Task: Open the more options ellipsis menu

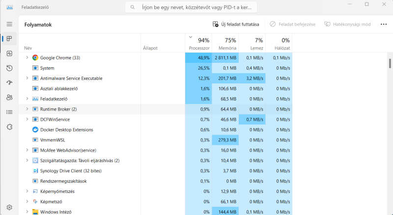Action: 383,24
